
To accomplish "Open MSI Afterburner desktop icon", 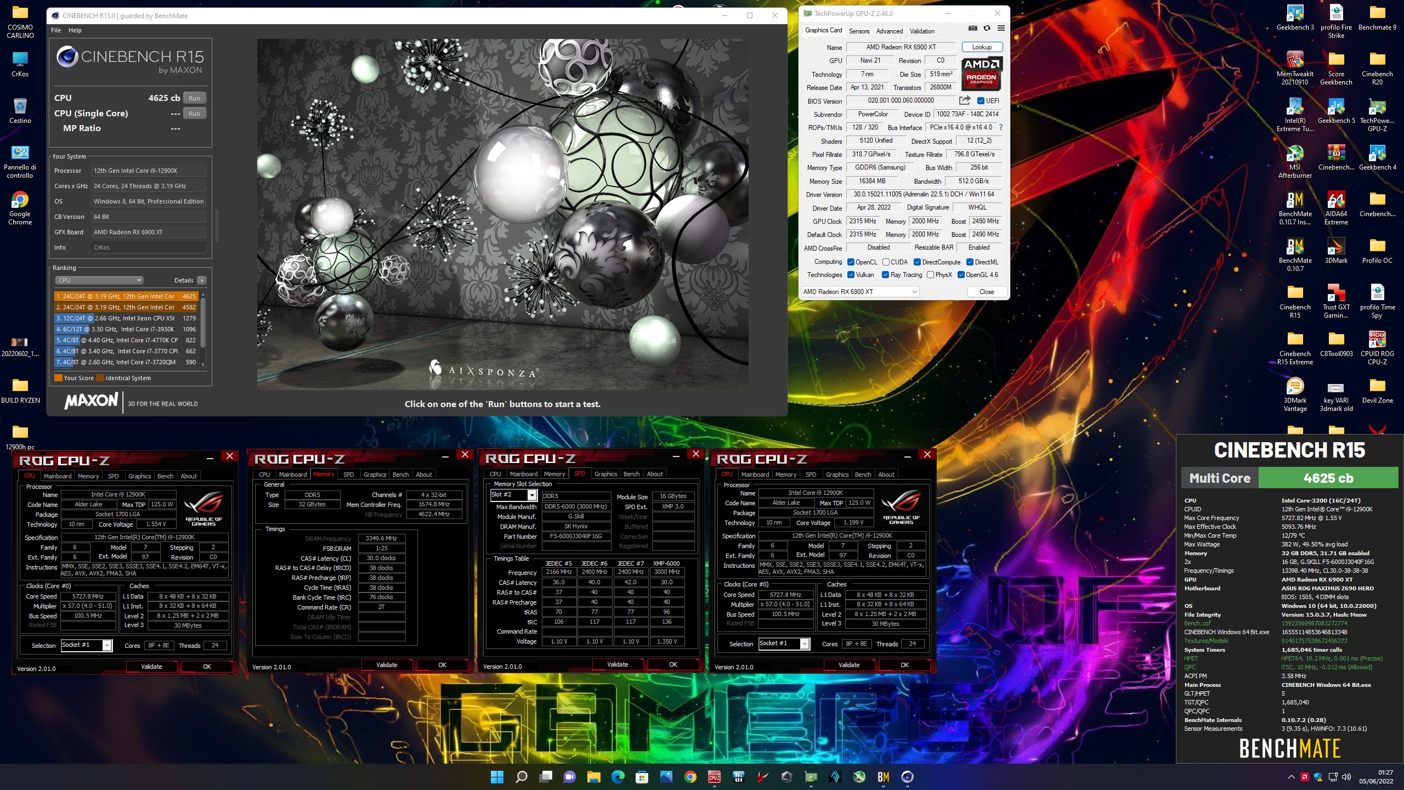I will 1295,161.
